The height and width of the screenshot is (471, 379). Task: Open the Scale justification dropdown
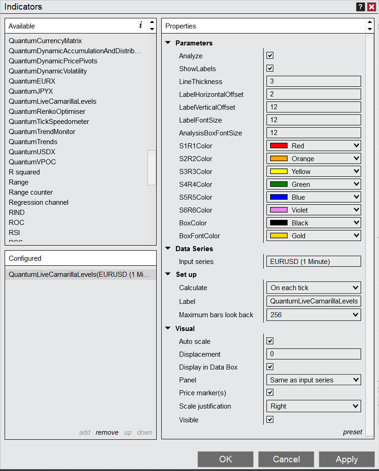click(313, 406)
